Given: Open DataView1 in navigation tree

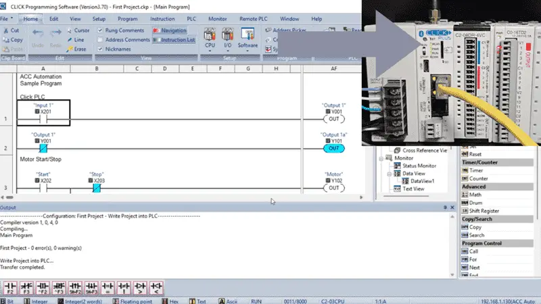Looking at the screenshot, I should coord(418,181).
